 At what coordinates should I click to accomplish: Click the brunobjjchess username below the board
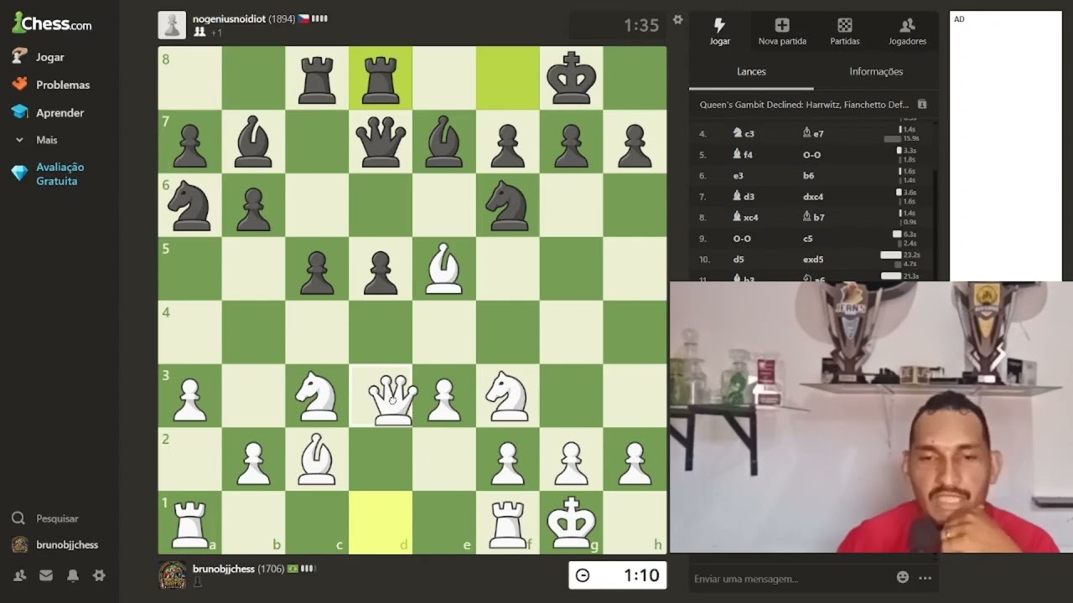click(223, 569)
